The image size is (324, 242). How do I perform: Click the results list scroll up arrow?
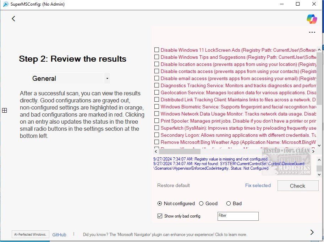pos(319,50)
